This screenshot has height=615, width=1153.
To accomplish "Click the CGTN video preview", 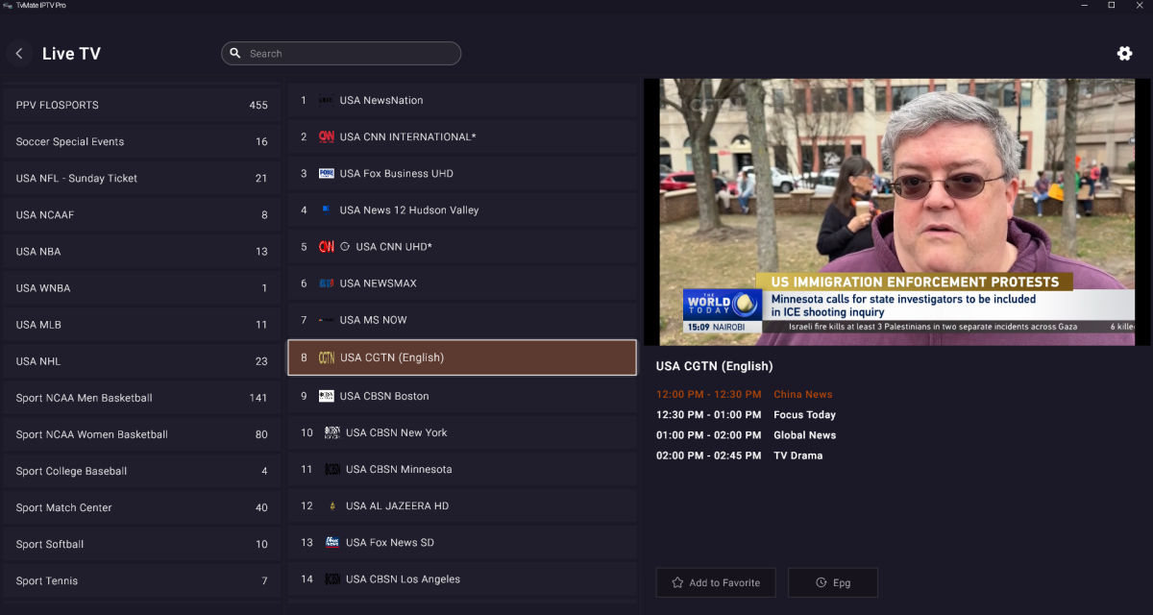I will (895, 211).
